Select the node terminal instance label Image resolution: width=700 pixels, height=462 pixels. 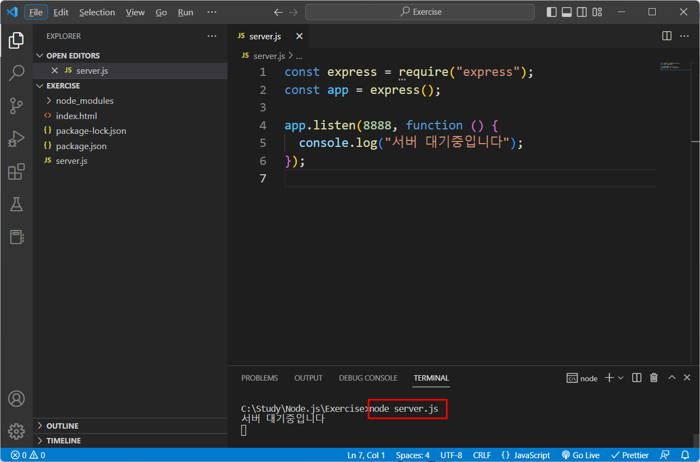(582, 378)
